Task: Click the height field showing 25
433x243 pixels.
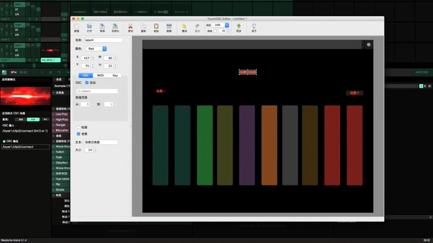Action: [109, 66]
